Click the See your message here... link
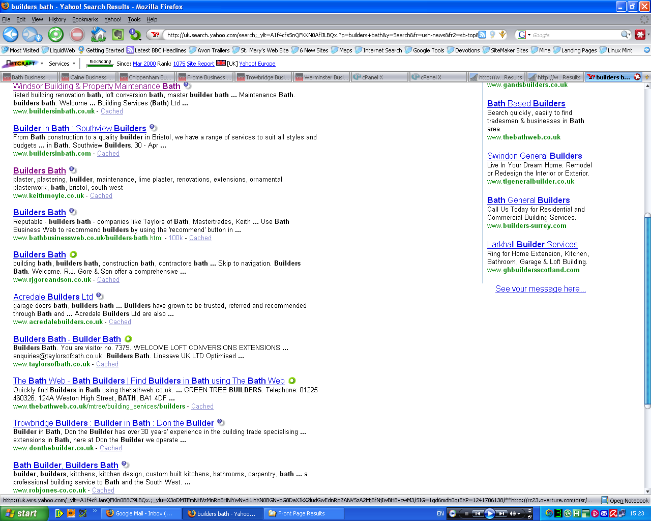Image resolution: width=651 pixels, height=521 pixels. 541,288
